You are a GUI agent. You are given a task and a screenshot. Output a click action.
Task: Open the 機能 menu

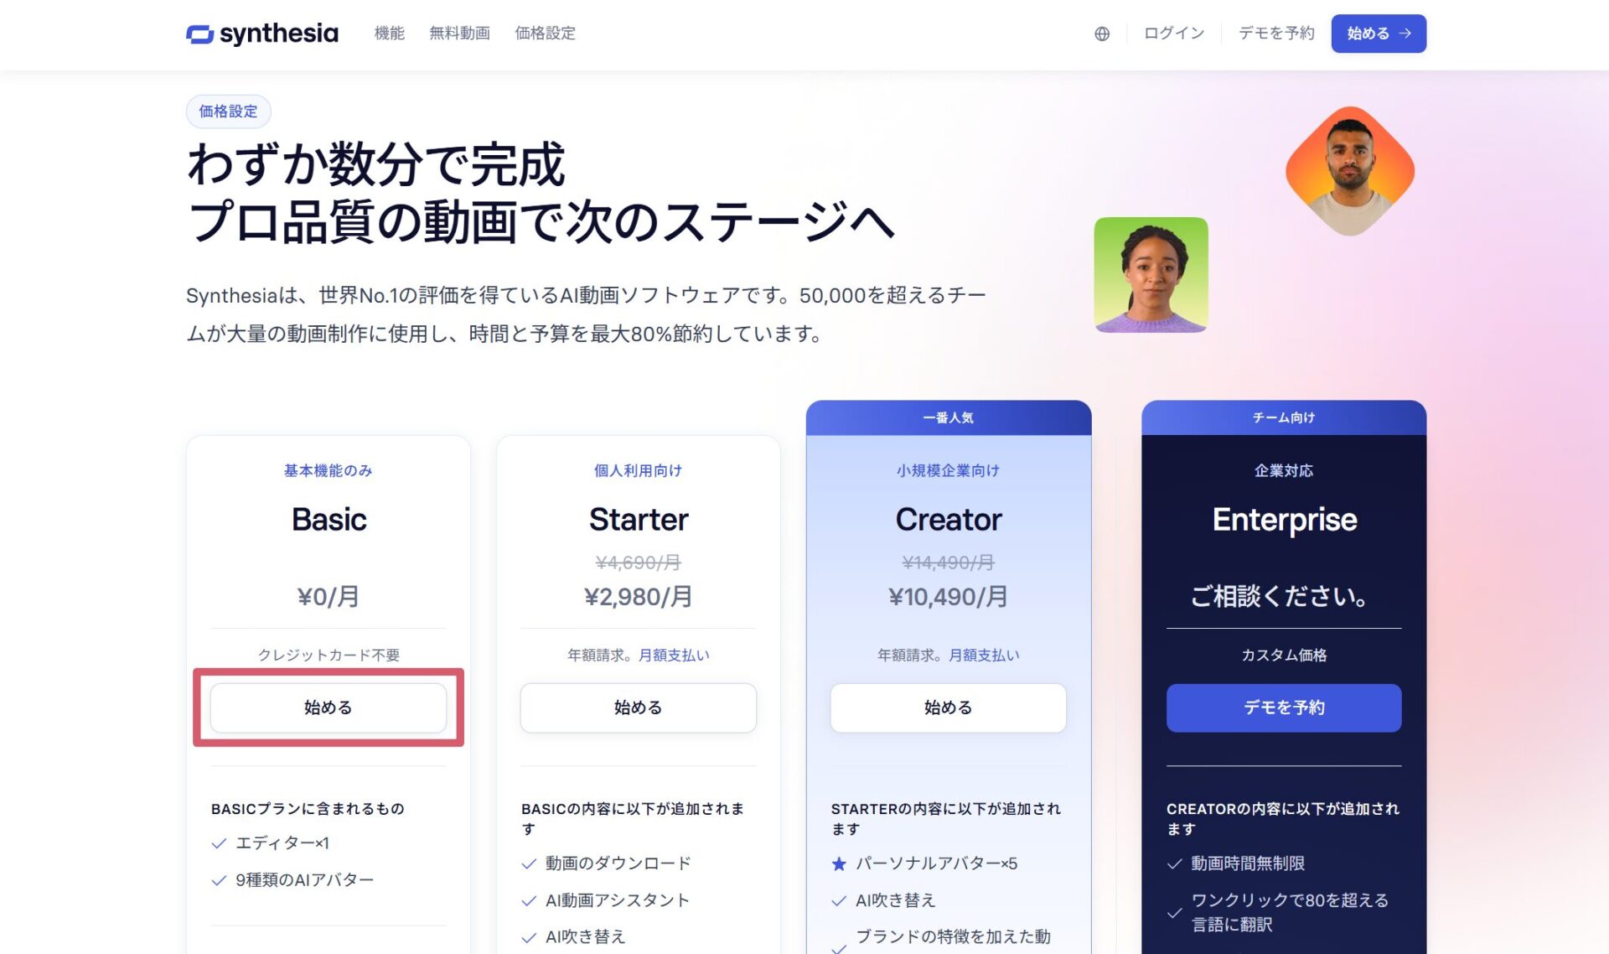(x=390, y=34)
